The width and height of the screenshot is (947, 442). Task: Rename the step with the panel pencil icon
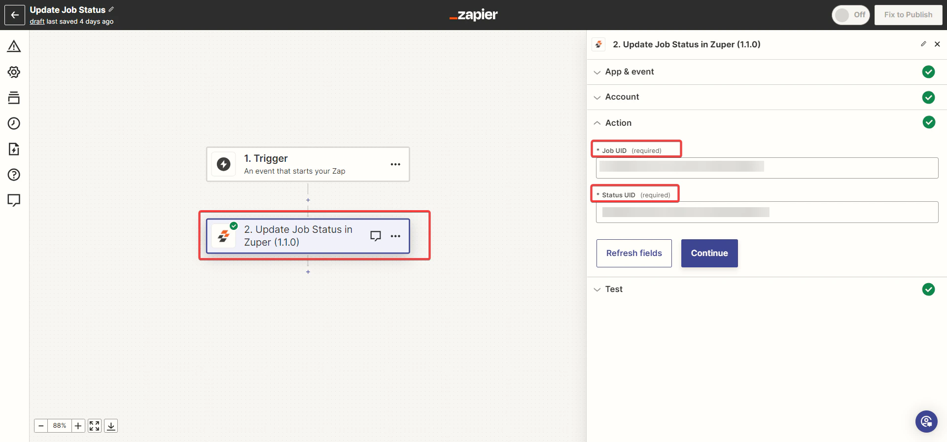tap(923, 44)
